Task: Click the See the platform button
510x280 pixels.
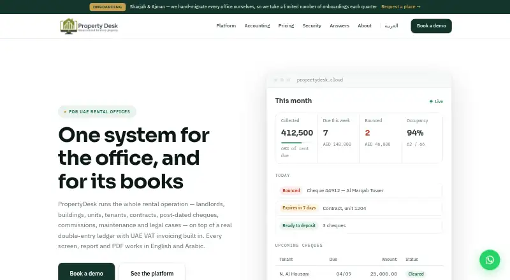Action: pyautogui.click(x=152, y=273)
